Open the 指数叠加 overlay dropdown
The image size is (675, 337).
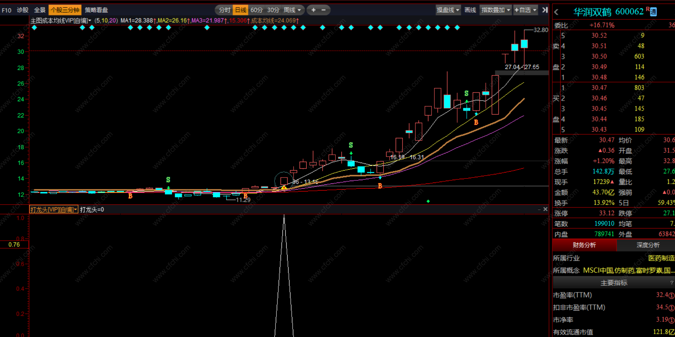[496, 10]
